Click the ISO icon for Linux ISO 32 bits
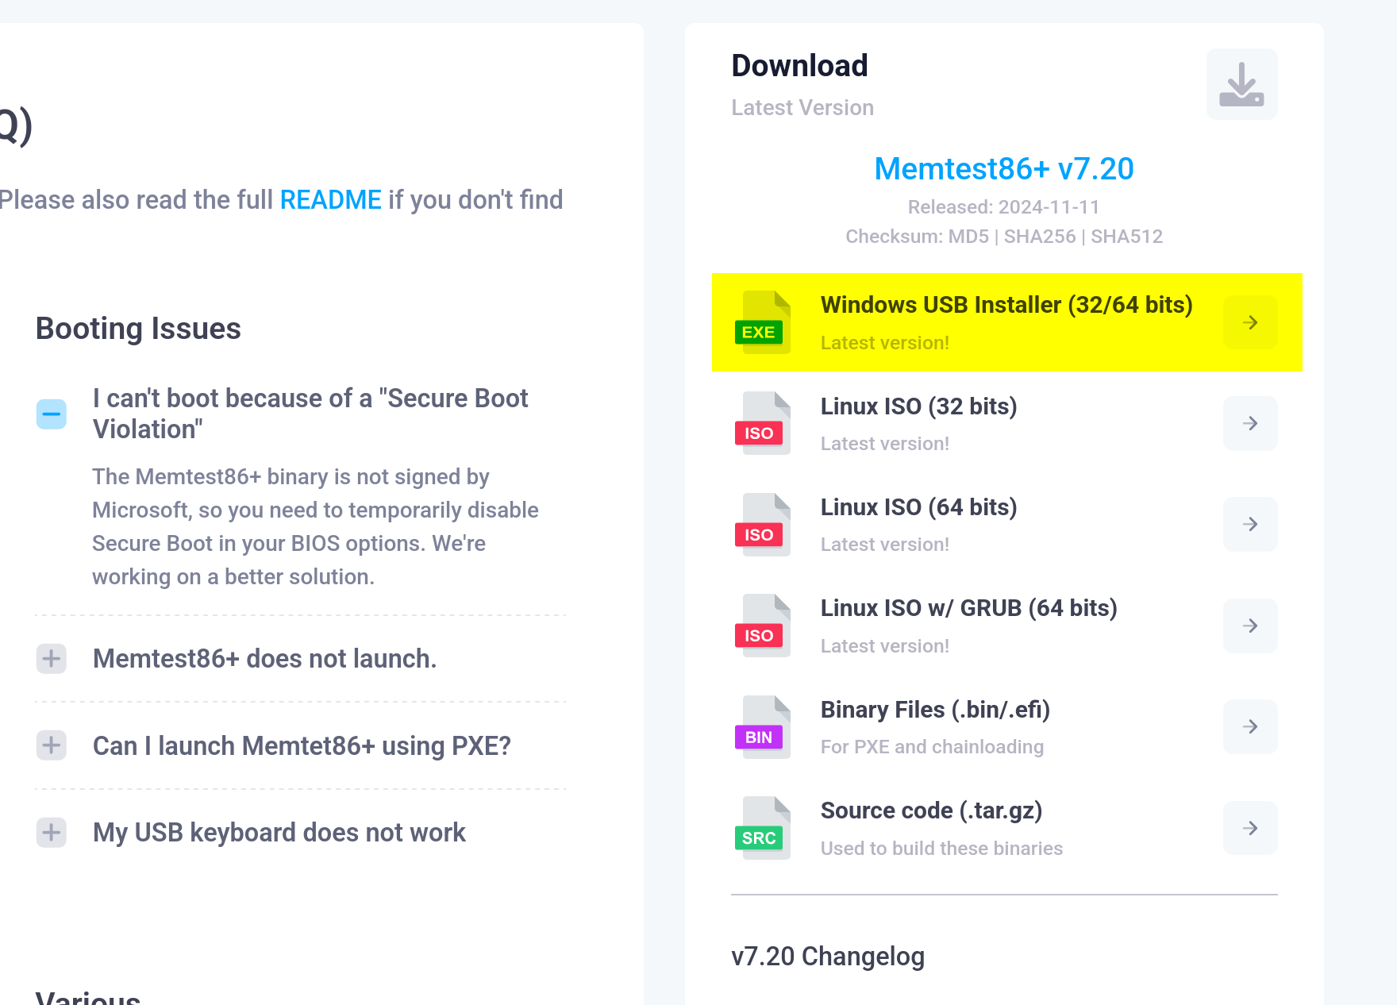The image size is (1397, 1005). click(762, 423)
